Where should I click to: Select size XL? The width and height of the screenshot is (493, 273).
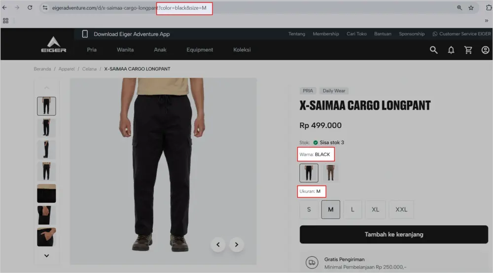pos(375,210)
